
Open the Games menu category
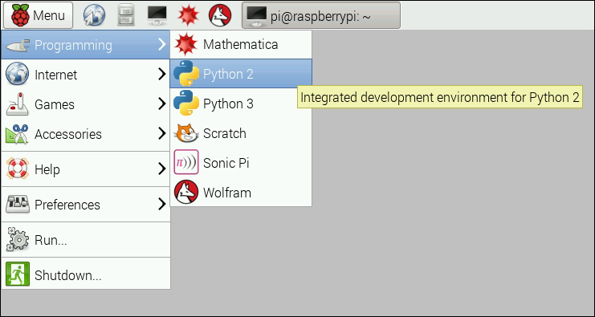coord(86,104)
